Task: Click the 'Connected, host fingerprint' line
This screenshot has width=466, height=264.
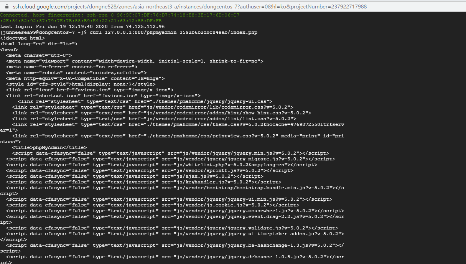Action: (x=120, y=15)
